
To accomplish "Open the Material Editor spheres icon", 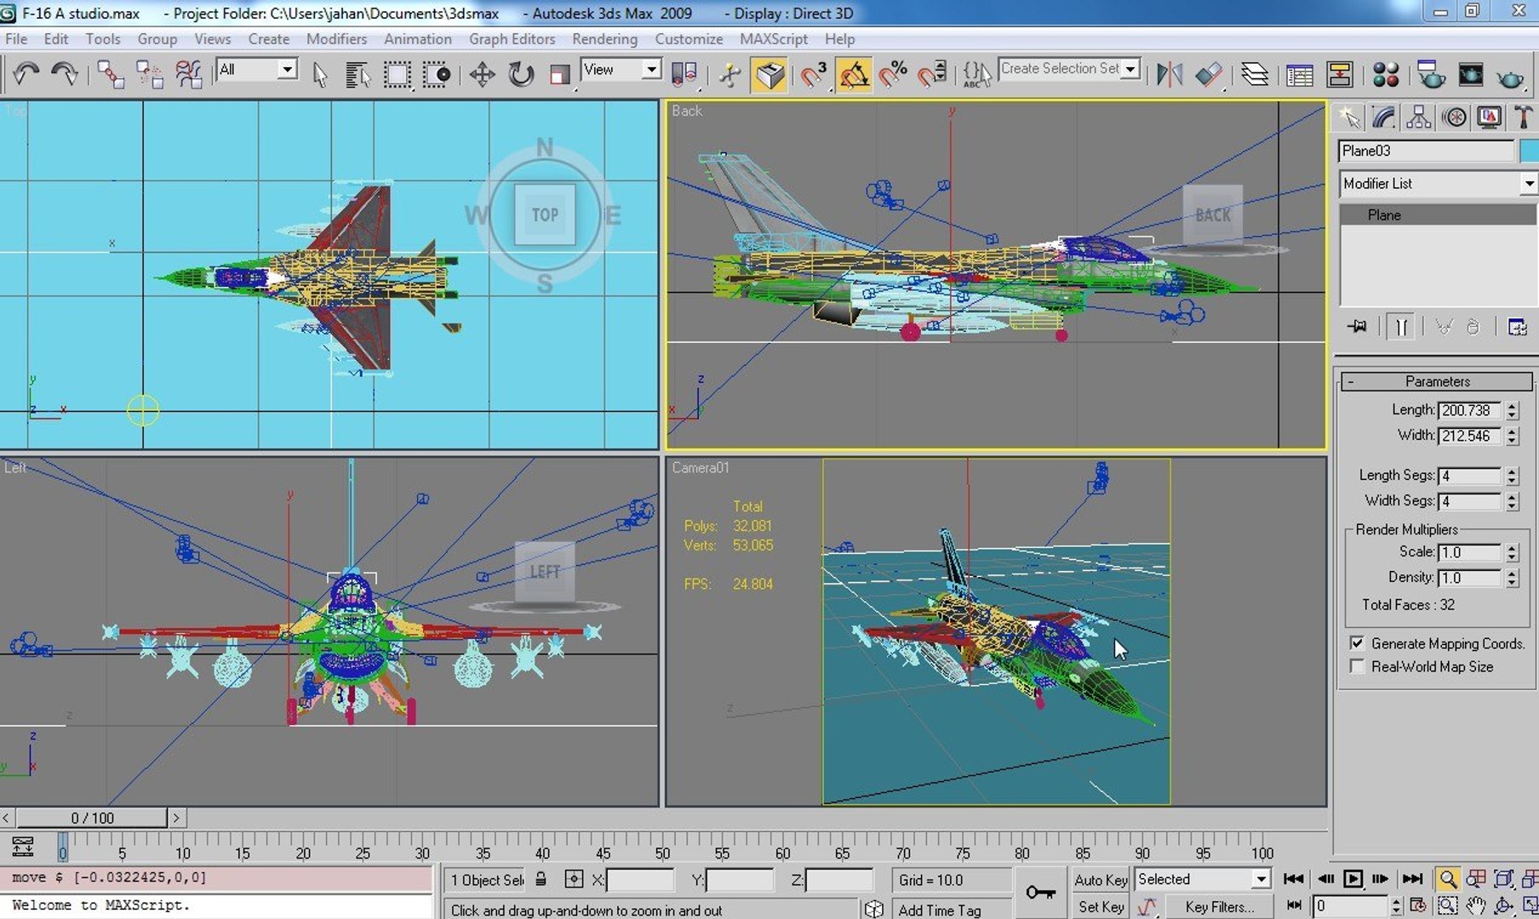I will click(1386, 75).
